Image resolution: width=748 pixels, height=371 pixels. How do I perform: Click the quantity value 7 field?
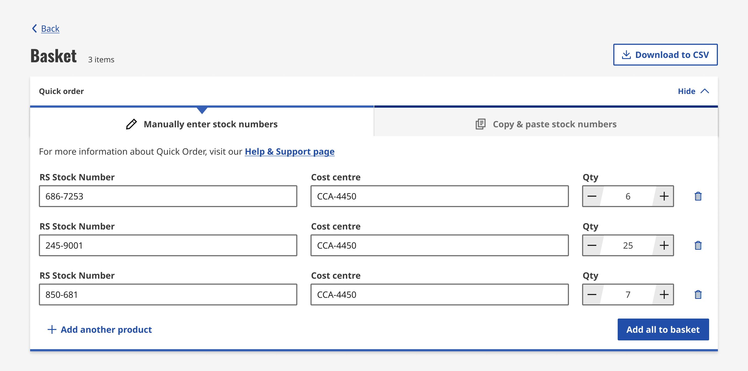tap(628, 295)
